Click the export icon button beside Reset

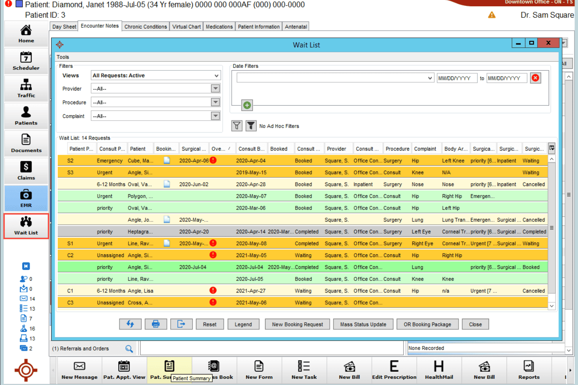tap(181, 324)
